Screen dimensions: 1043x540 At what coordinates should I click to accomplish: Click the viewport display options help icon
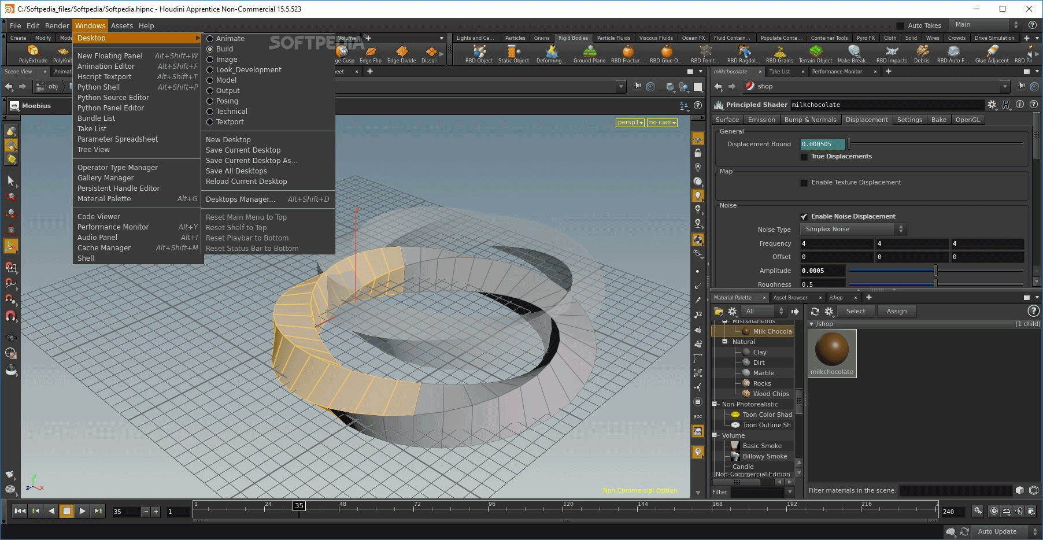698,106
